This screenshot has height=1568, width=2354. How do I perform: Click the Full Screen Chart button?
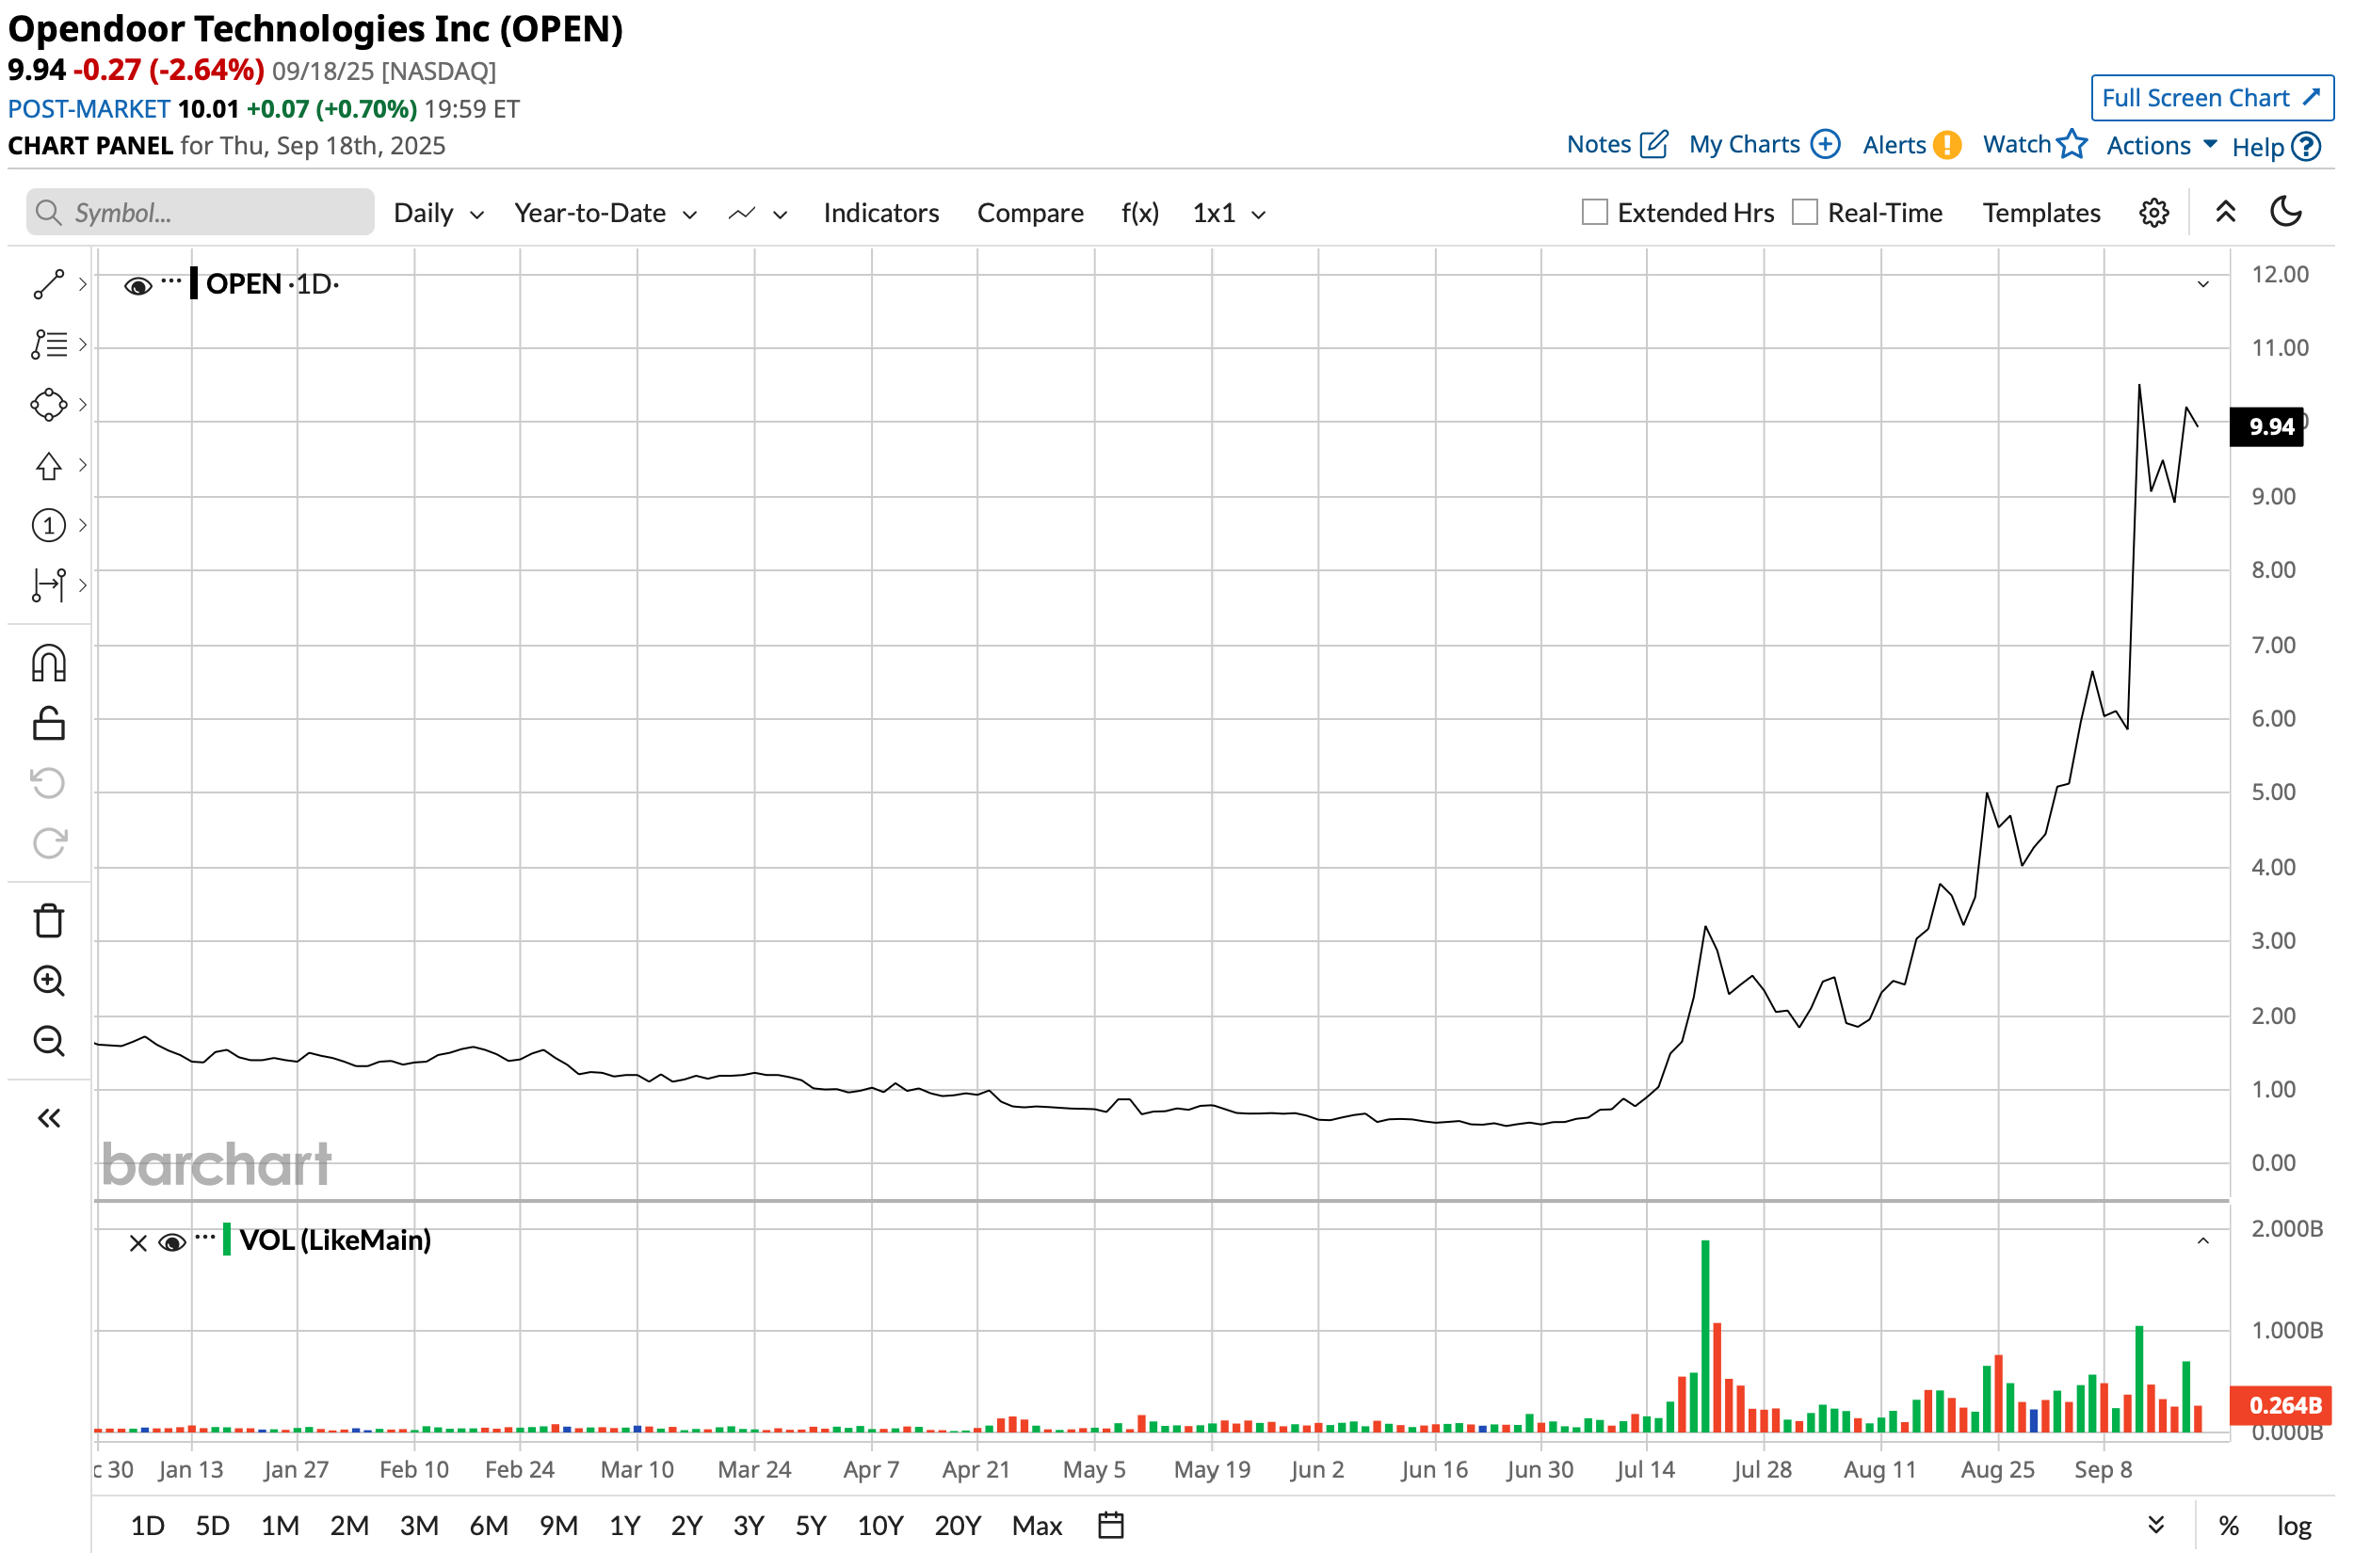click(x=2210, y=98)
